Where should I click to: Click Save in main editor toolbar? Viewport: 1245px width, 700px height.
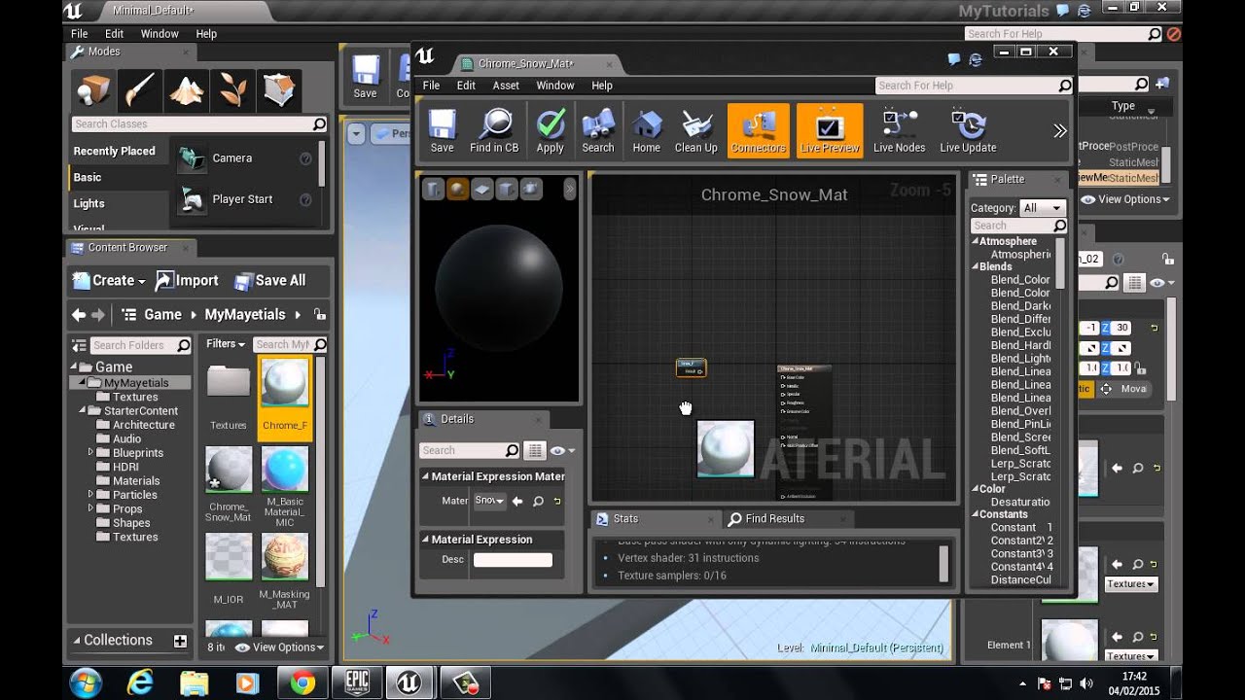pos(365,77)
